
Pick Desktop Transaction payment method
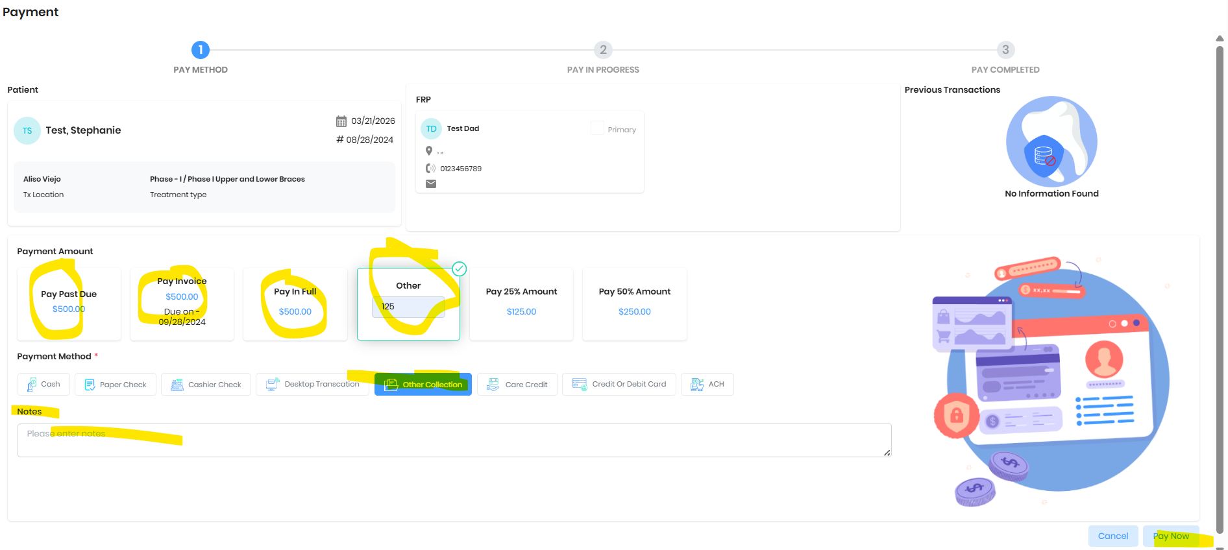coord(312,384)
